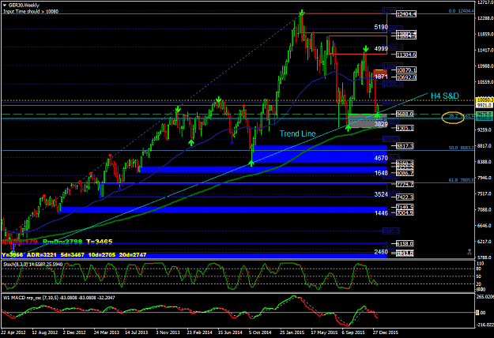Click the boxed 7149.5 price label
This screenshot has width=494, height=338.
pos(405,208)
